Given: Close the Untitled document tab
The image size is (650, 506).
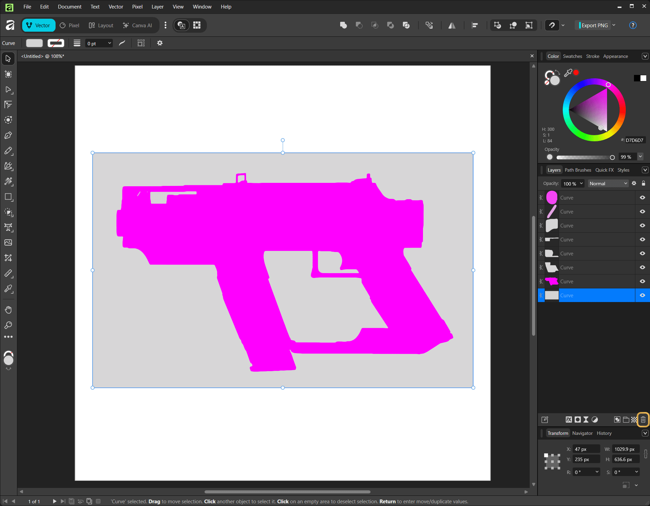Looking at the screenshot, I should 532,56.
